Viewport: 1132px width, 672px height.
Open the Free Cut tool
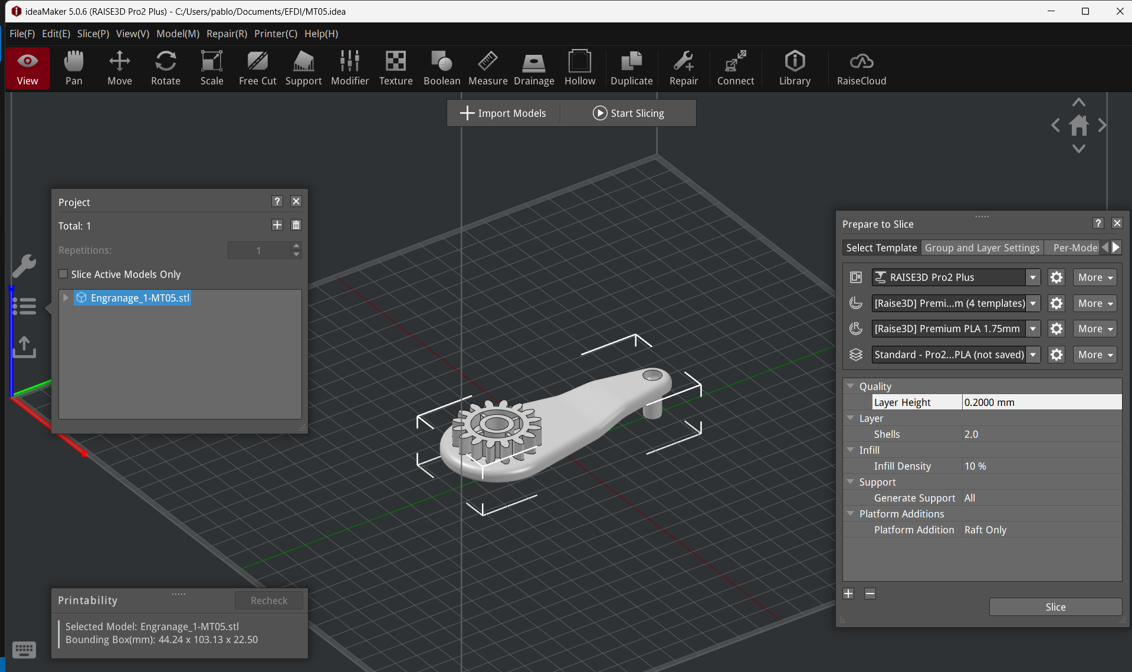[258, 68]
